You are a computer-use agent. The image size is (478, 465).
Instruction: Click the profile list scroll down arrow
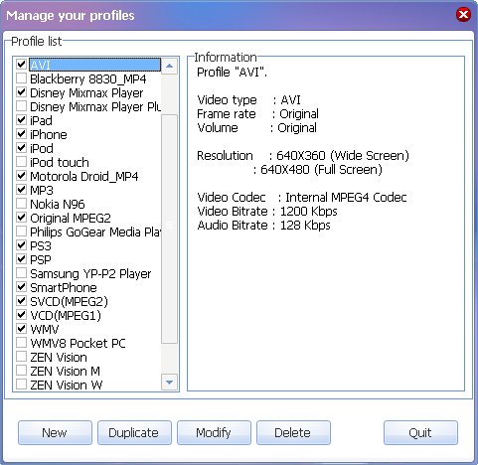point(169,383)
